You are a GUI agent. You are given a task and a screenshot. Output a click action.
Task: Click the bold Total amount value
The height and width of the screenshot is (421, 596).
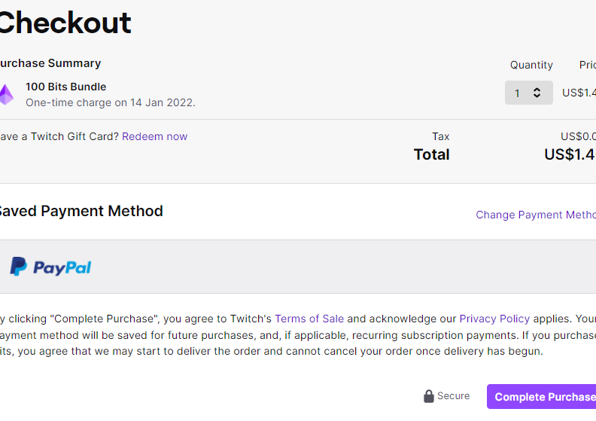point(570,154)
